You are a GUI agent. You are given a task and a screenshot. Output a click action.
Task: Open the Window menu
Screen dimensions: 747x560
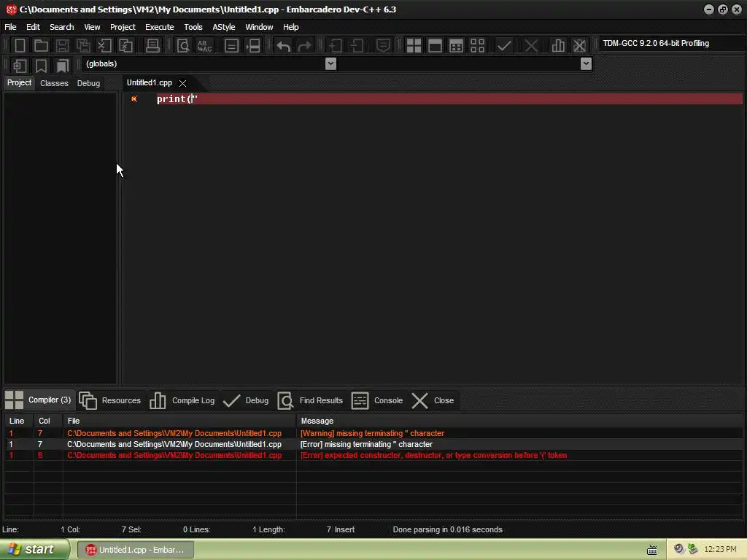[x=259, y=27]
